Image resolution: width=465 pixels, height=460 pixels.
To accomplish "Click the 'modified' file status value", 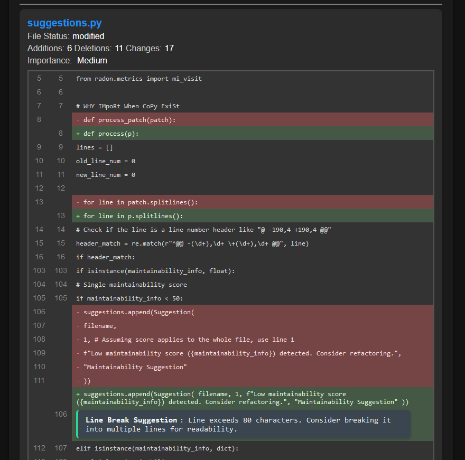I will coord(88,36).
